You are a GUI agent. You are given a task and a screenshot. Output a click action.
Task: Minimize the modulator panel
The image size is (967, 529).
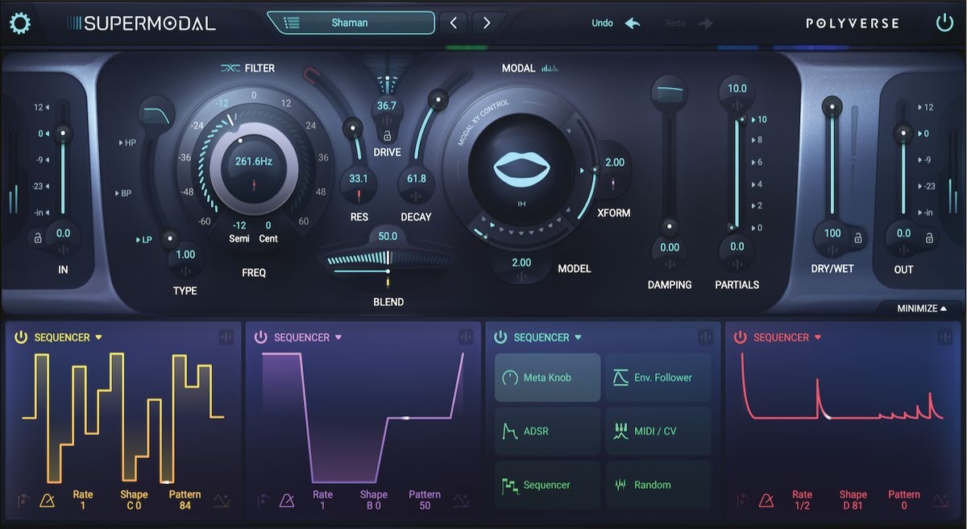point(922,308)
